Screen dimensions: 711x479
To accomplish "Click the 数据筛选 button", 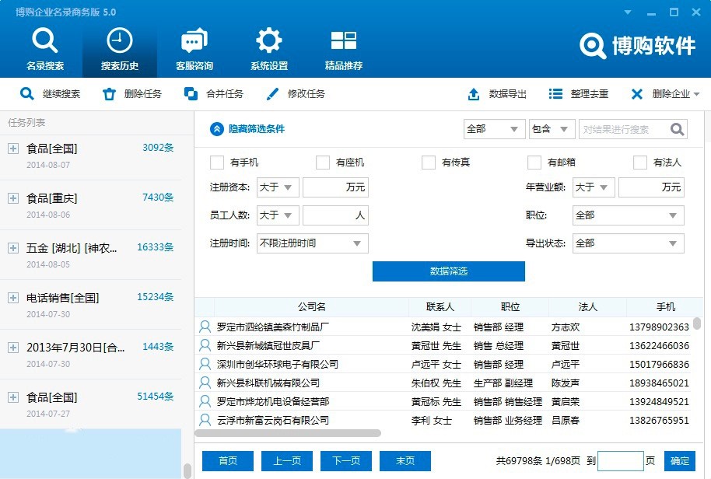I will (448, 271).
